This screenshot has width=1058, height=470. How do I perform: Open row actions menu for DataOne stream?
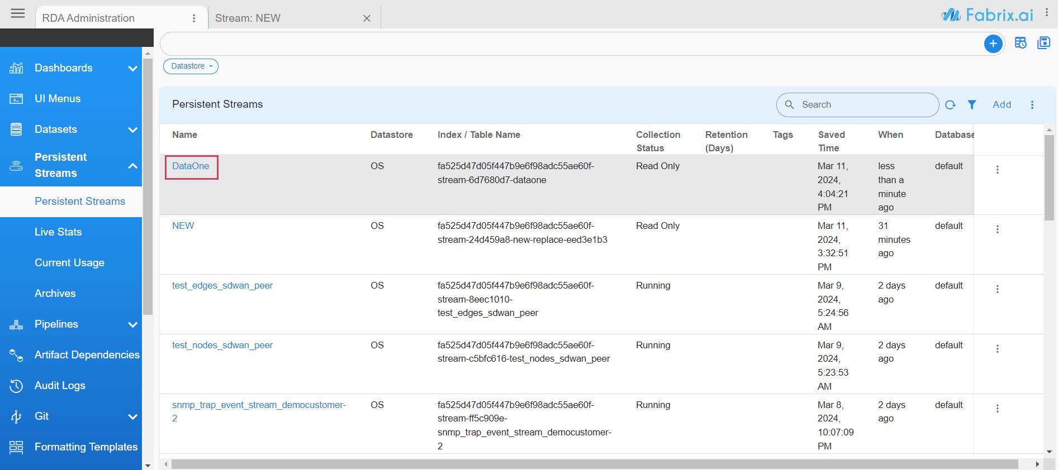pyautogui.click(x=997, y=170)
